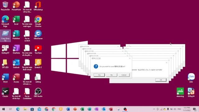Switch the ENG input language indicator
This screenshot has width=199, height=112.
(179, 109)
